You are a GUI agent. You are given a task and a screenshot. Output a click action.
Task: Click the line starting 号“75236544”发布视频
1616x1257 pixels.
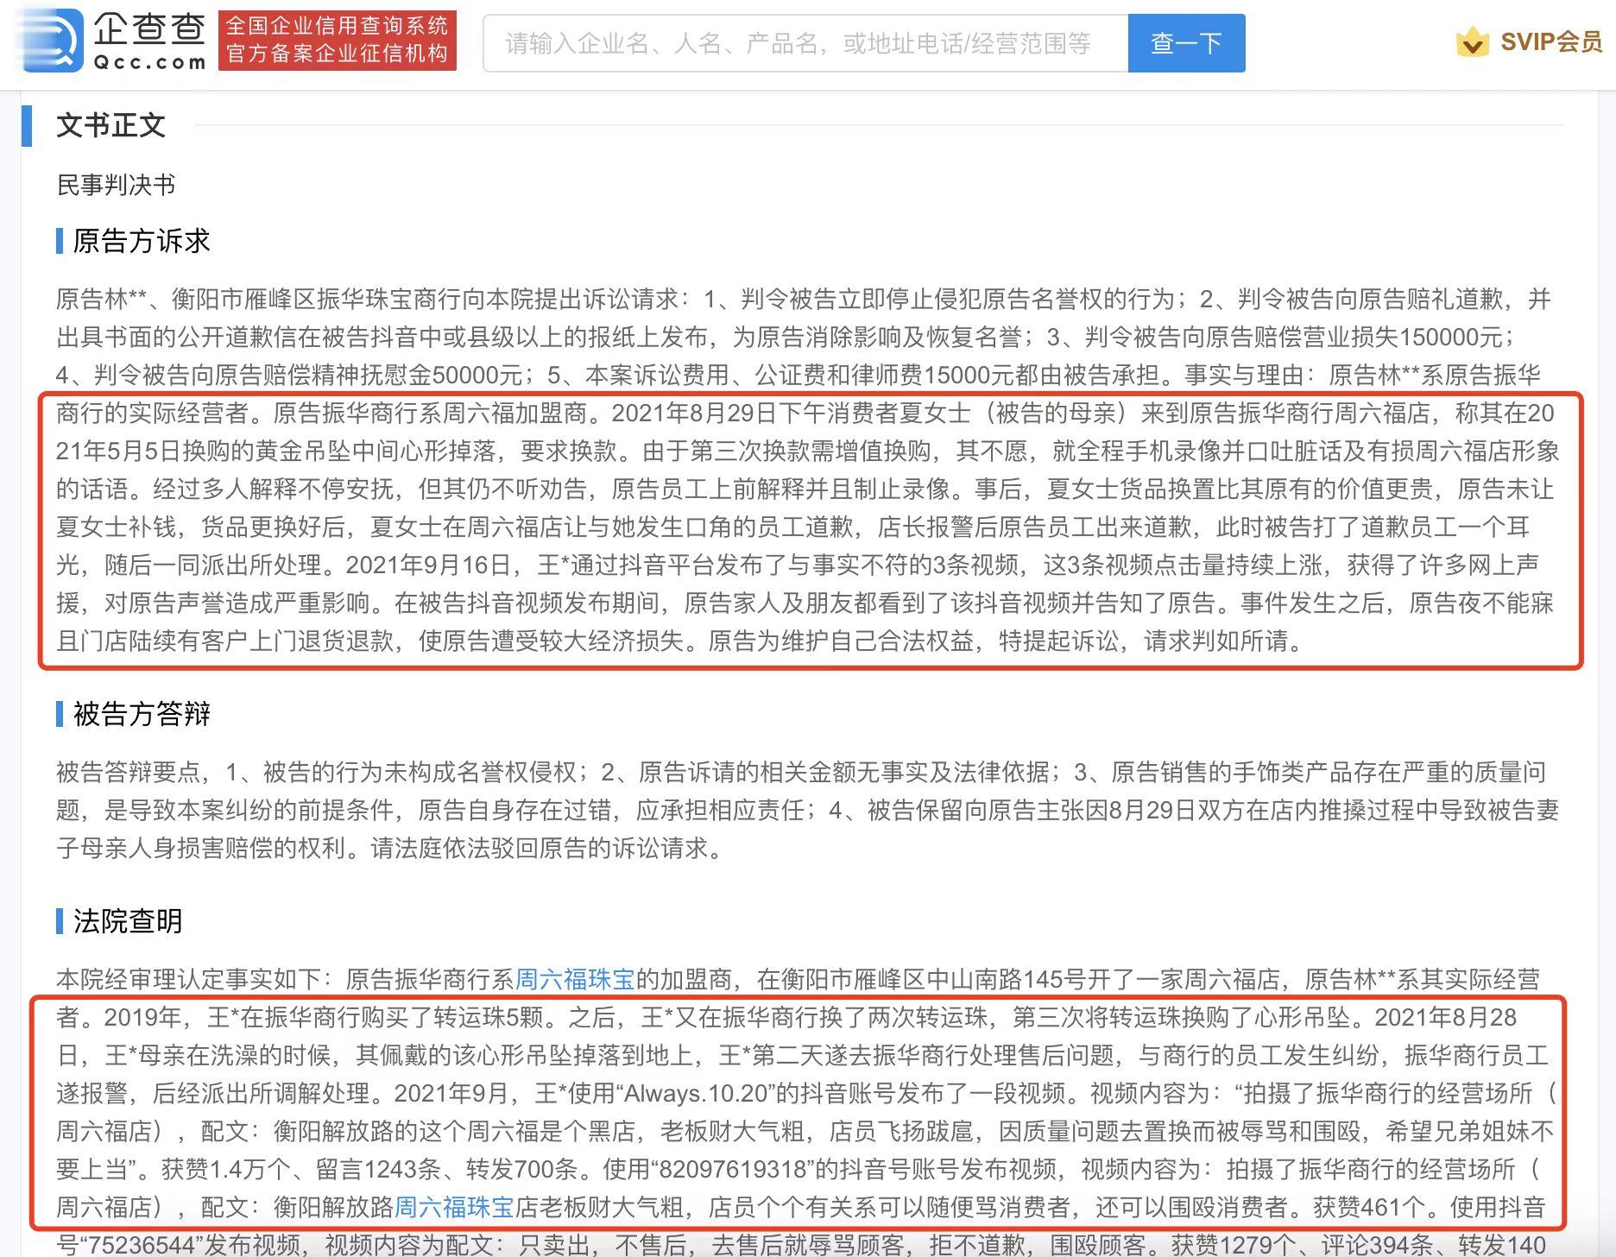coord(801,1245)
